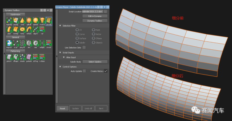Launch the torus script icon
232x121 pixels.
22,30
